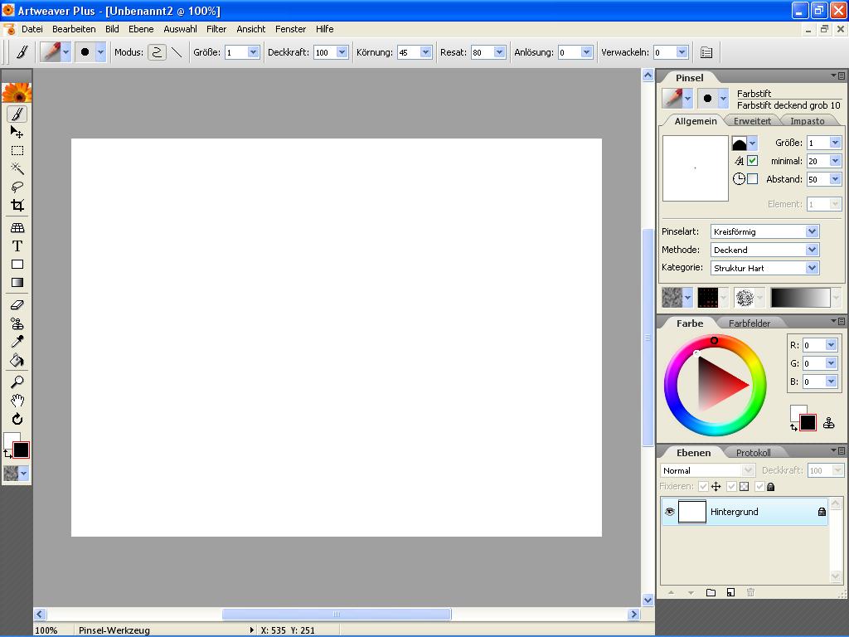
Task: Expand the Pinselart dropdown
Action: (812, 231)
